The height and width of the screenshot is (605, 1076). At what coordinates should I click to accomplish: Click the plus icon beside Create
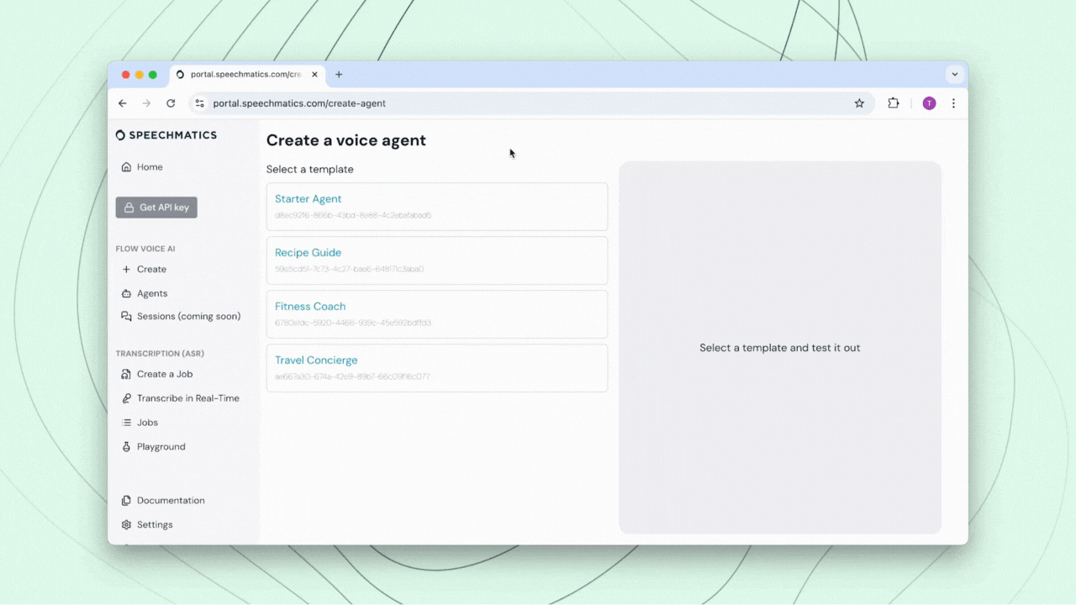[x=126, y=270]
